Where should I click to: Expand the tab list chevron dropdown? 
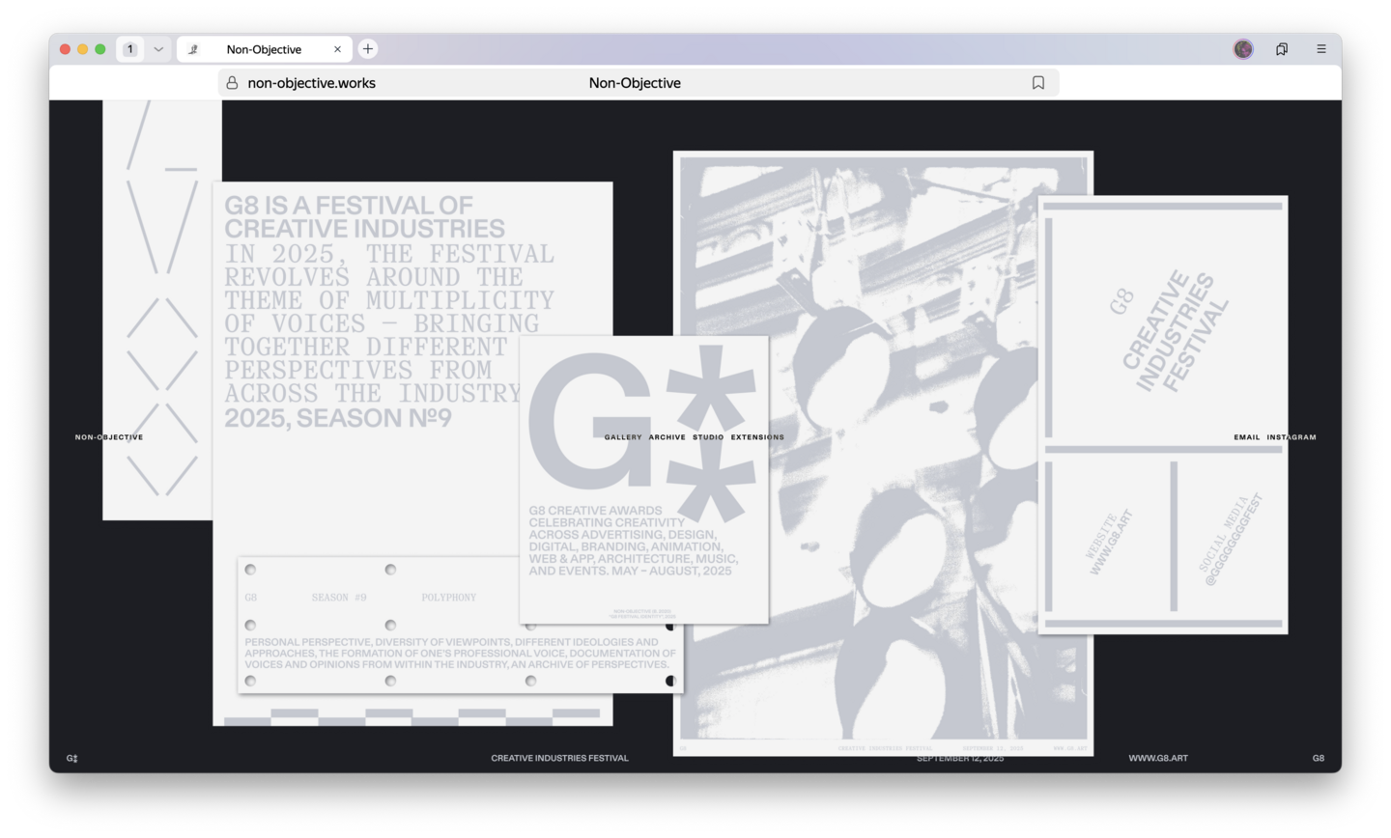(158, 49)
